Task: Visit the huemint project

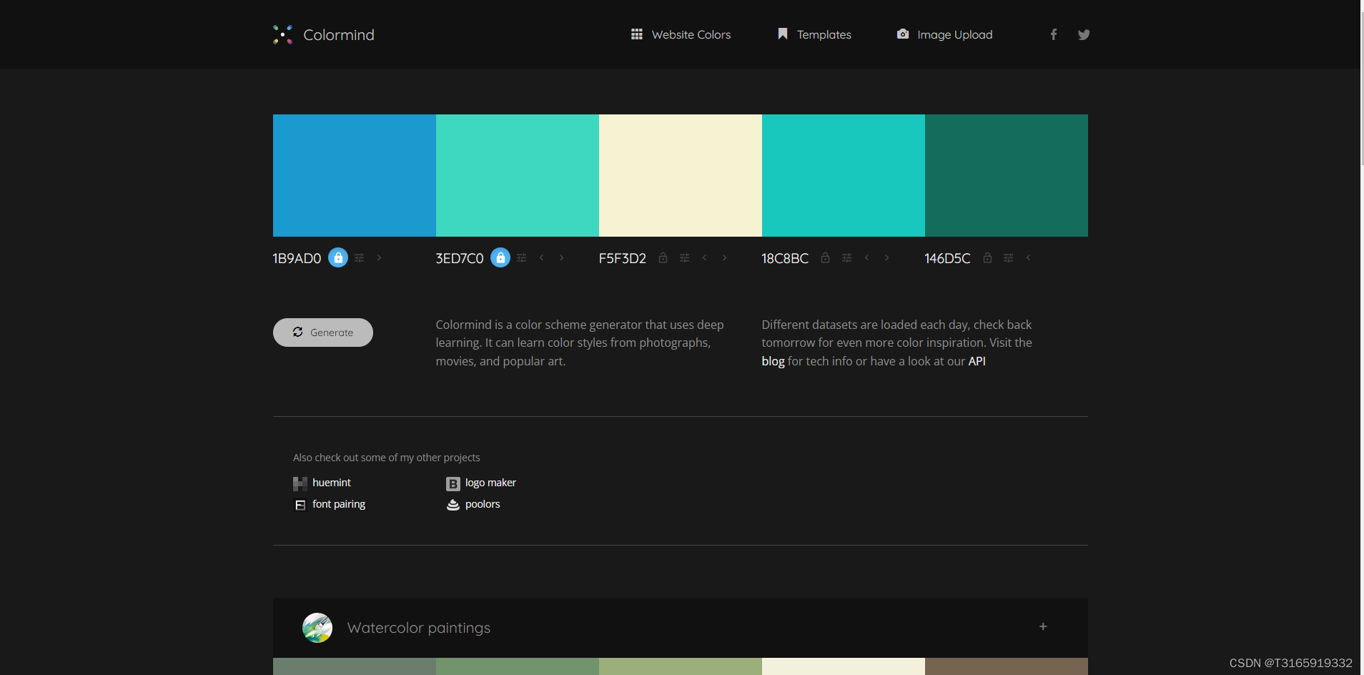Action: pos(332,483)
